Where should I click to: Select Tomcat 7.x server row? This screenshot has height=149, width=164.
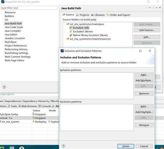(x=30, y=118)
